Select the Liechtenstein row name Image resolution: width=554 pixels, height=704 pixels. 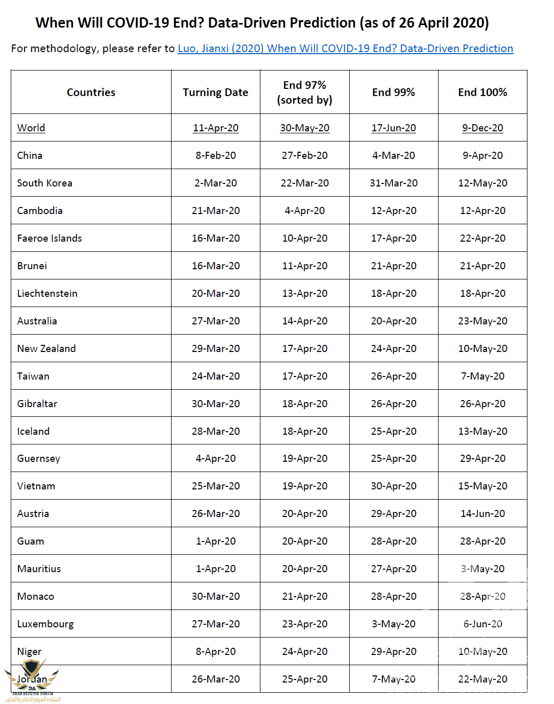[x=47, y=293]
